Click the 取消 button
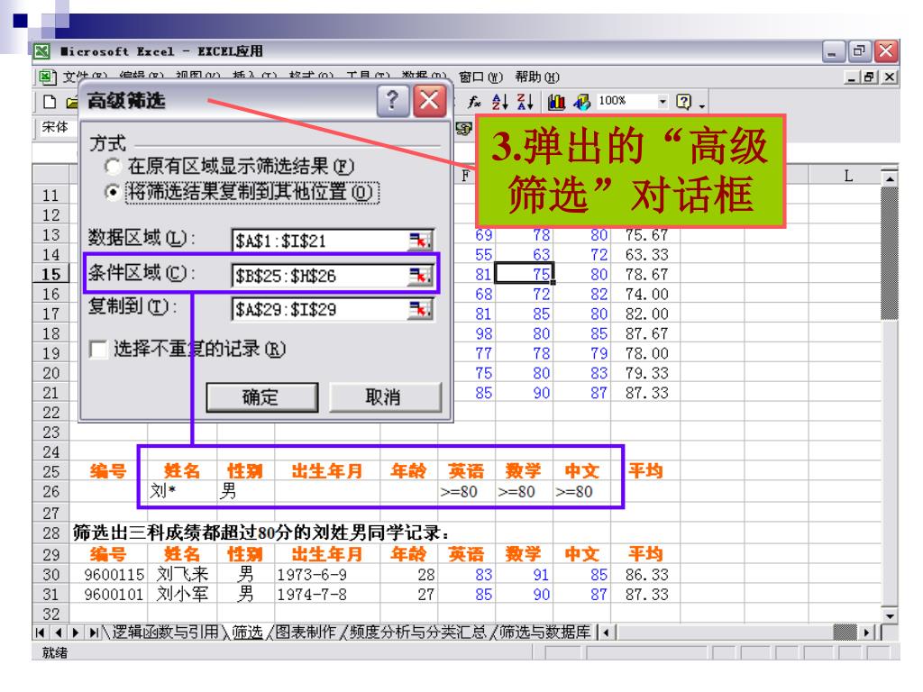This screenshot has width=923, height=692. pyautogui.click(x=384, y=397)
